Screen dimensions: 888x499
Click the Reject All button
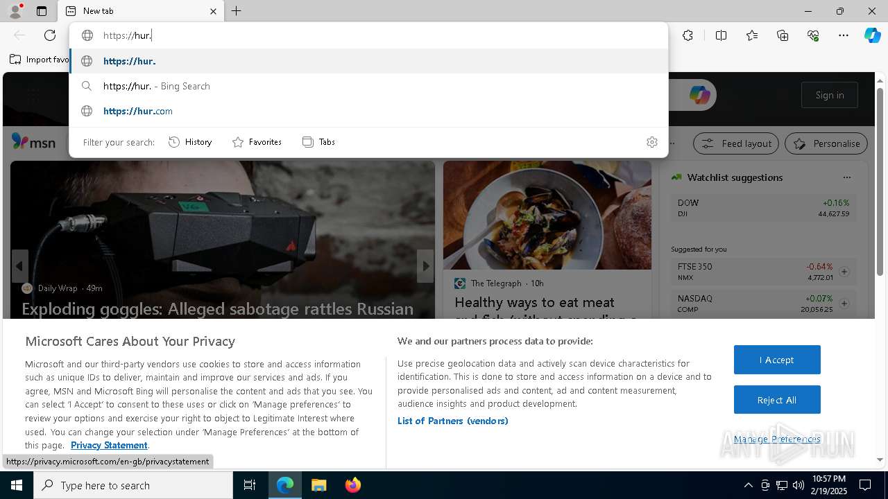point(777,400)
